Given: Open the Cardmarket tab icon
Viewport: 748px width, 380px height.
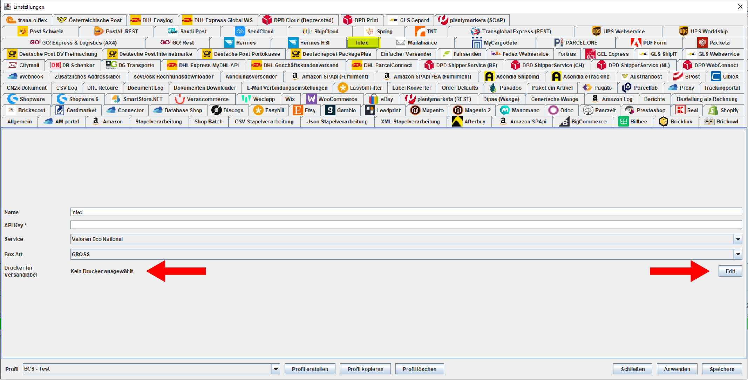Looking at the screenshot, I should (60, 110).
